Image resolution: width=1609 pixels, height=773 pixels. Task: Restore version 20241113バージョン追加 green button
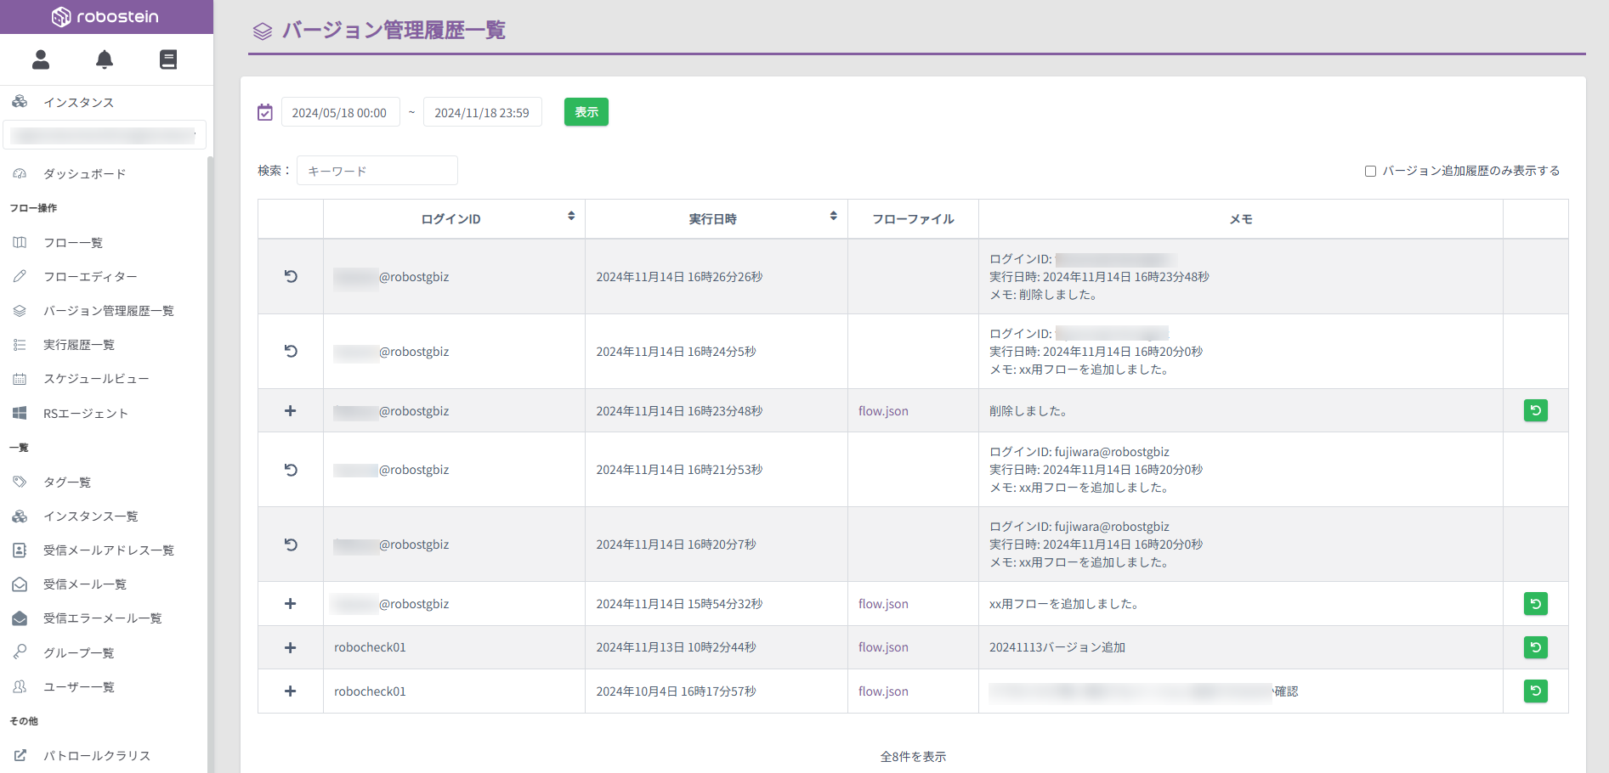coord(1535,647)
